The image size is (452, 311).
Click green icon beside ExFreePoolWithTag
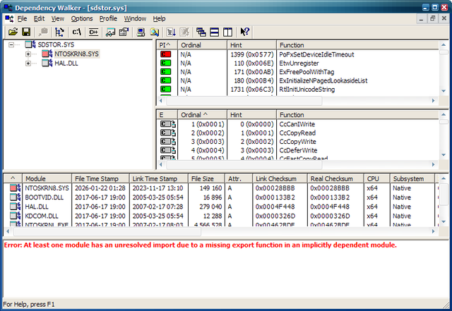[x=165, y=71]
